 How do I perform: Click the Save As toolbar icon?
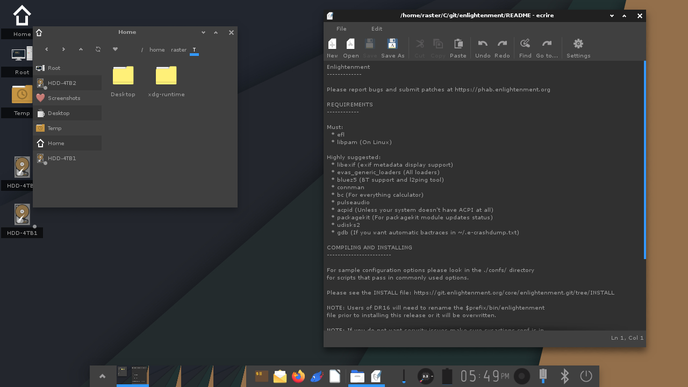pyautogui.click(x=392, y=47)
